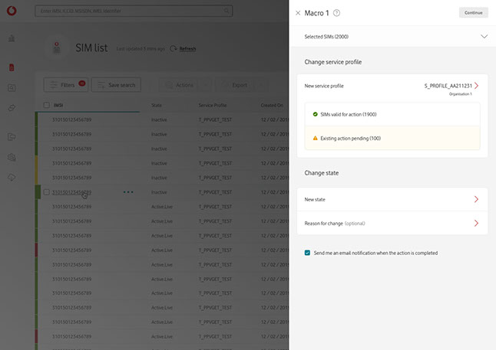Toggle the select-all IMSI header checkbox
Image resolution: width=496 pixels, height=350 pixels.
click(47, 105)
